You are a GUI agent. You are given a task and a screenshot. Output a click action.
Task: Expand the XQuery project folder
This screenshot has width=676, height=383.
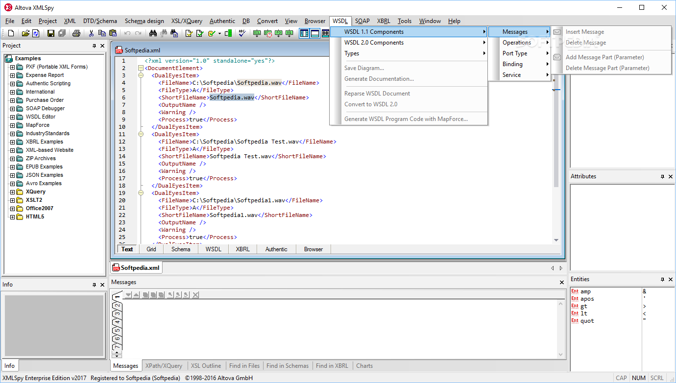[12, 191]
